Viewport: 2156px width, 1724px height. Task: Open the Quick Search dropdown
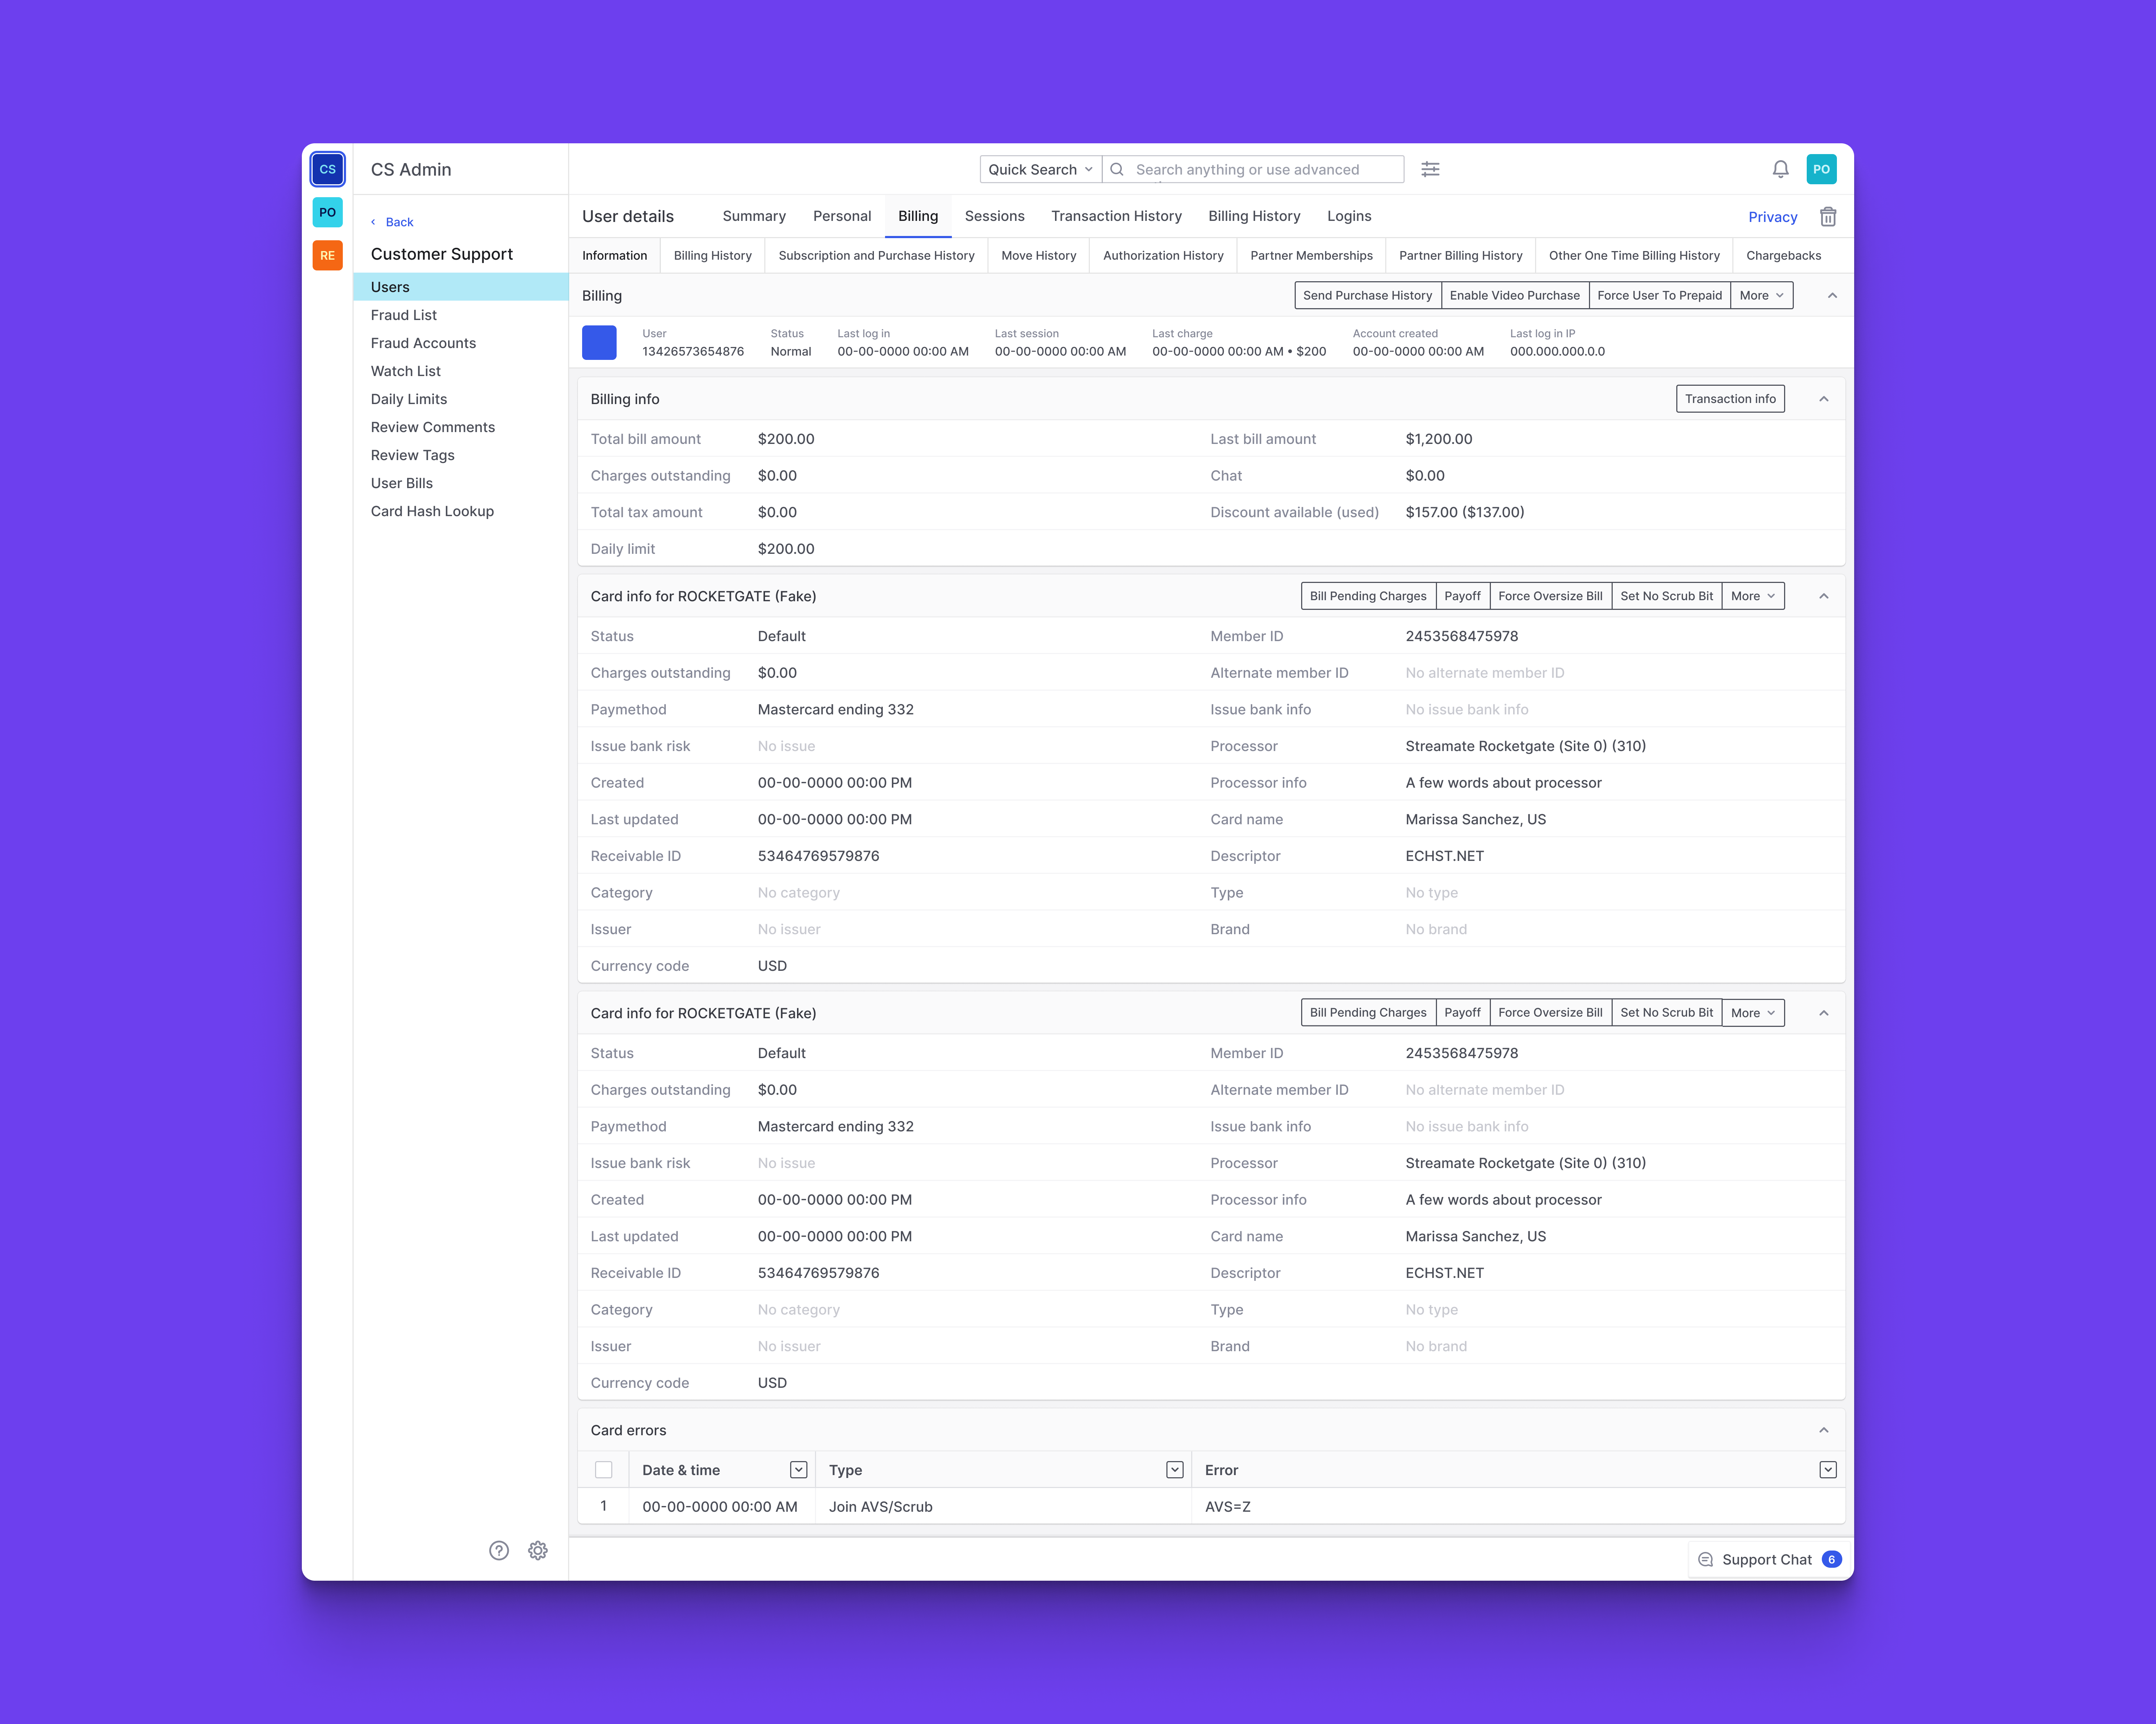(x=1040, y=169)
